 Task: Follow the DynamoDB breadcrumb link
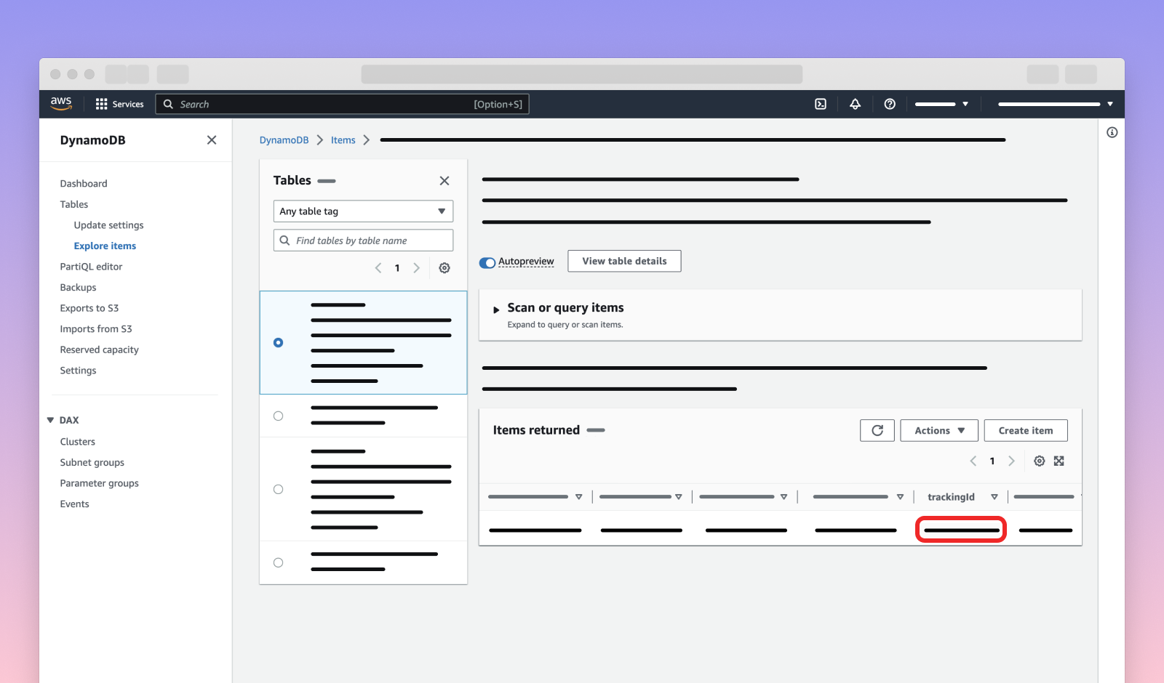284,140
